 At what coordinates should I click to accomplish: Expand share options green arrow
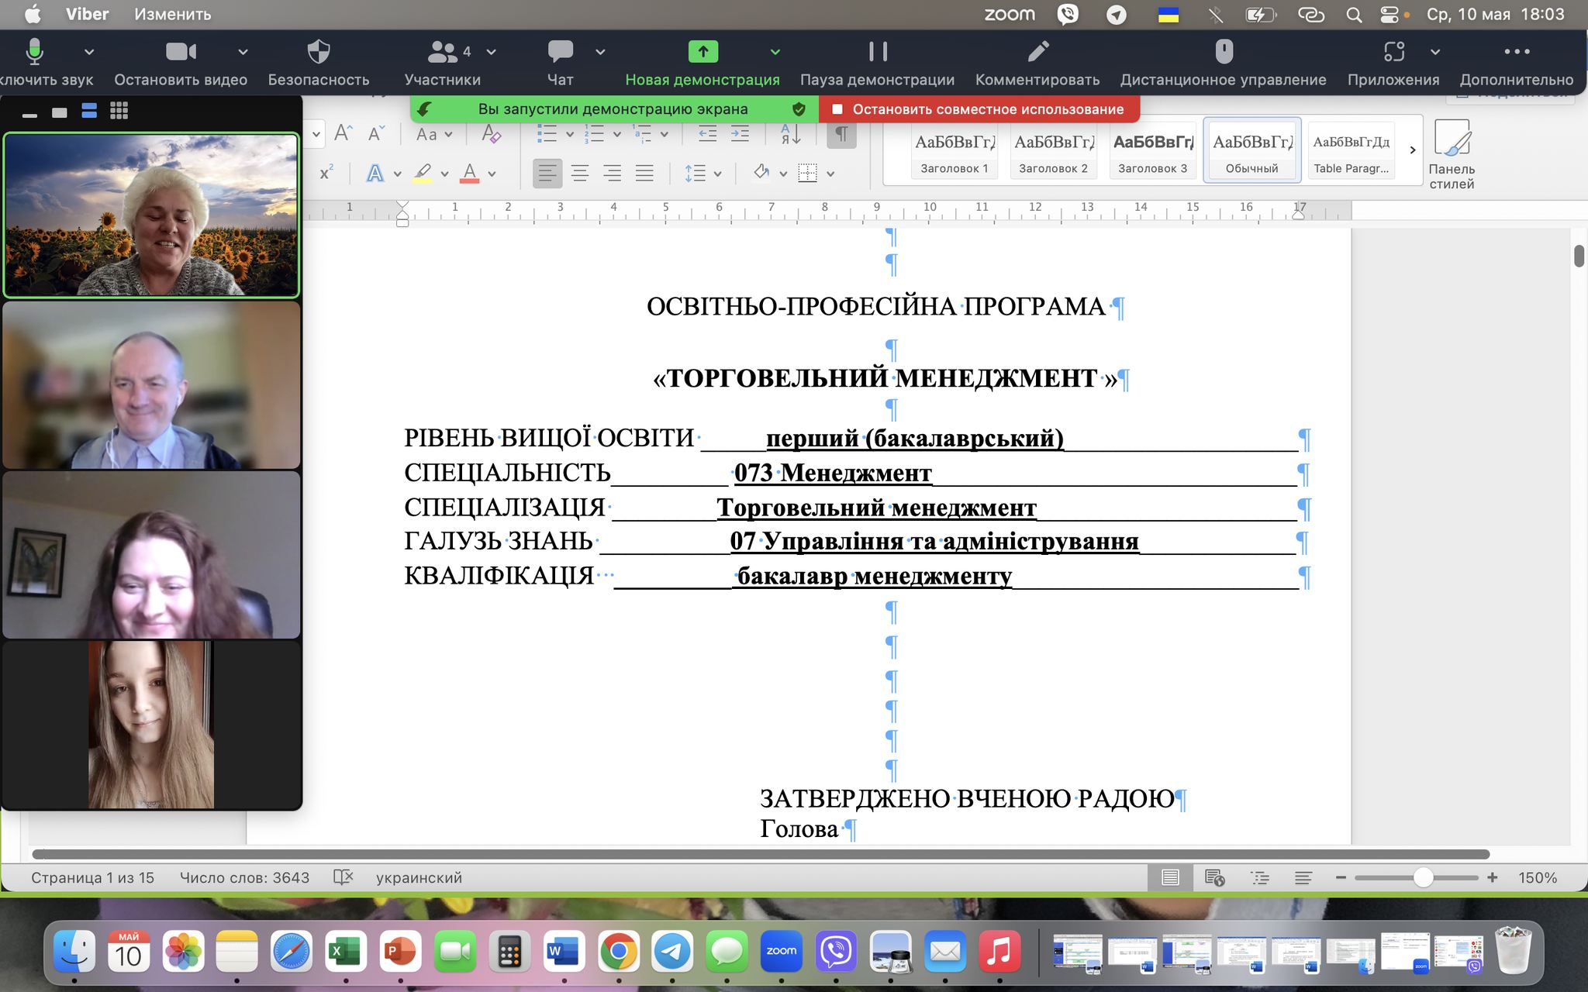(x=775, y=52)
